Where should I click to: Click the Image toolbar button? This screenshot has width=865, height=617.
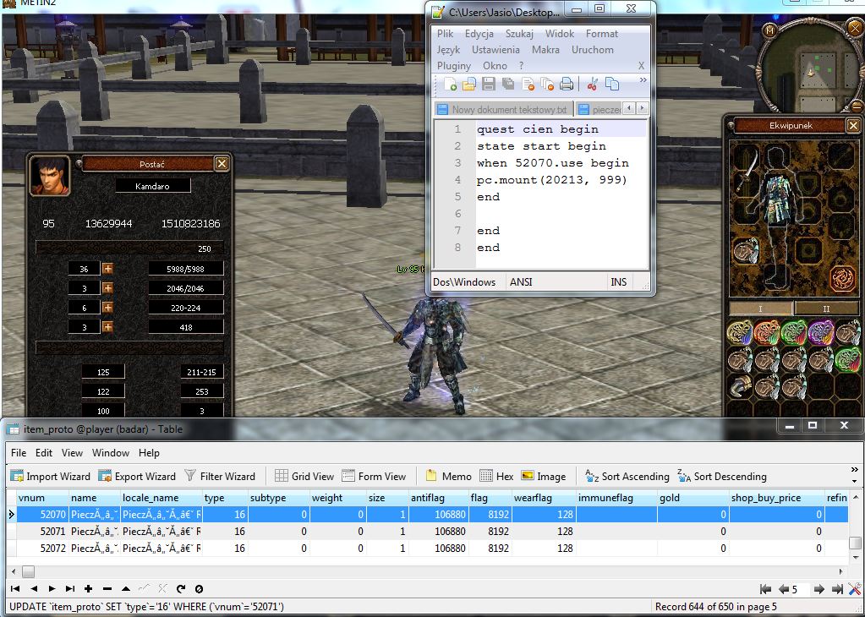coord(544,476)
